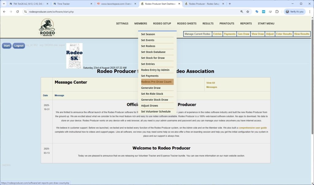Open the RODEO SETUP dropdown menu
This screenshot has width=314, height=185.
(162, 23)
